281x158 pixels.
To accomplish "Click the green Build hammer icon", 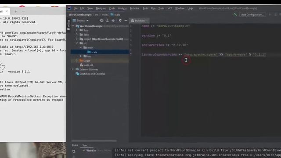I will click(235, 14).
